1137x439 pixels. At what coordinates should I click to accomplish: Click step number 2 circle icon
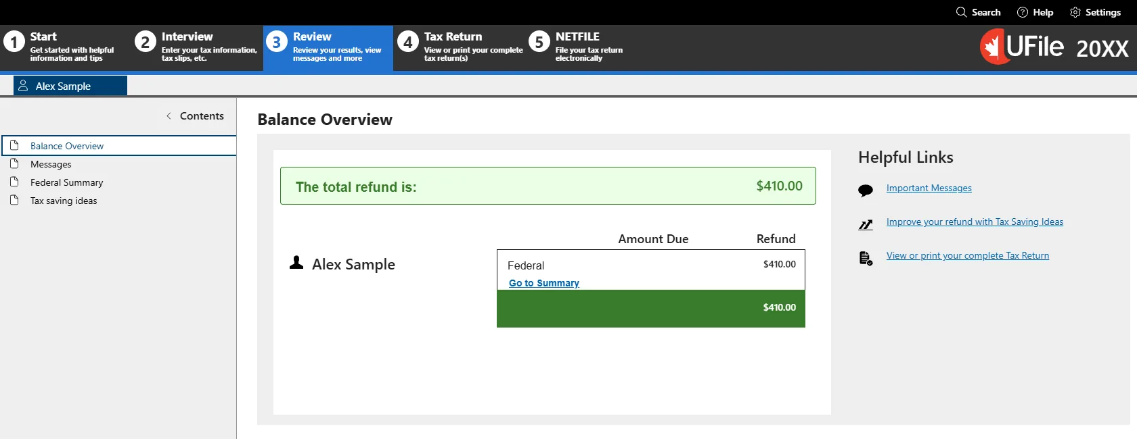pos(145,43)
